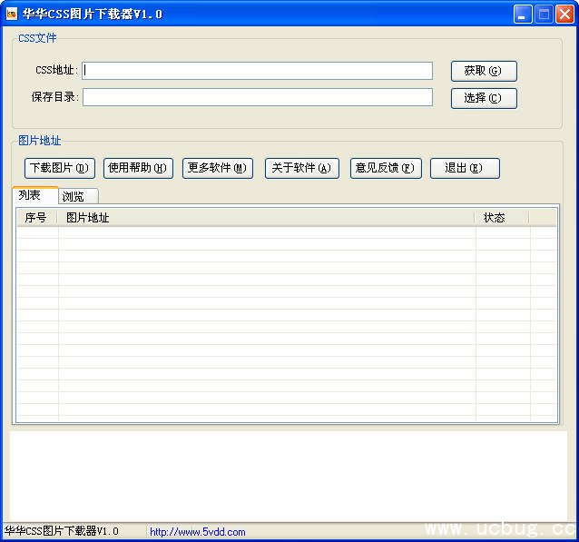
Task: Open 使用帮助(H) help
Action: click(138, 168)
